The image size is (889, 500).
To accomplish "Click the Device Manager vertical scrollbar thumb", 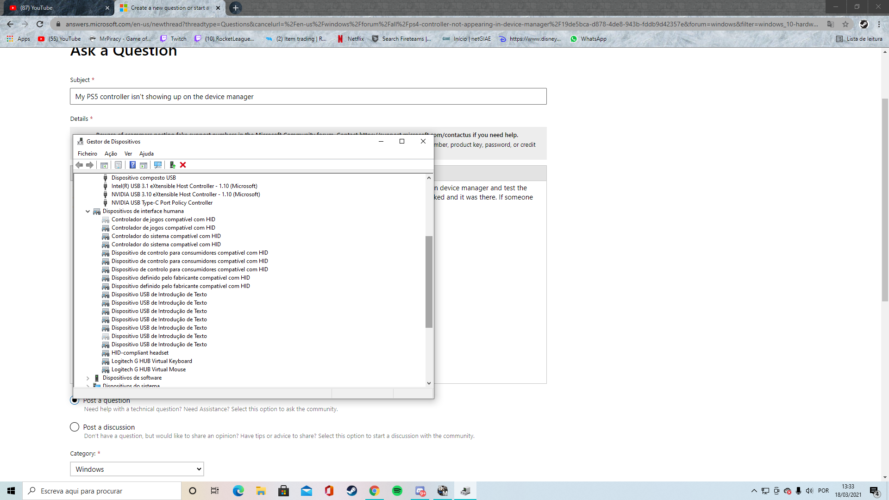I will click(x=429, y=281).
